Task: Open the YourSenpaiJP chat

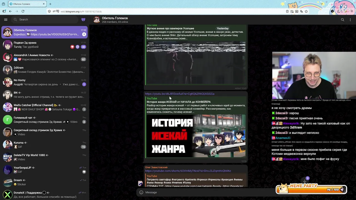Action: click(44, 170)
